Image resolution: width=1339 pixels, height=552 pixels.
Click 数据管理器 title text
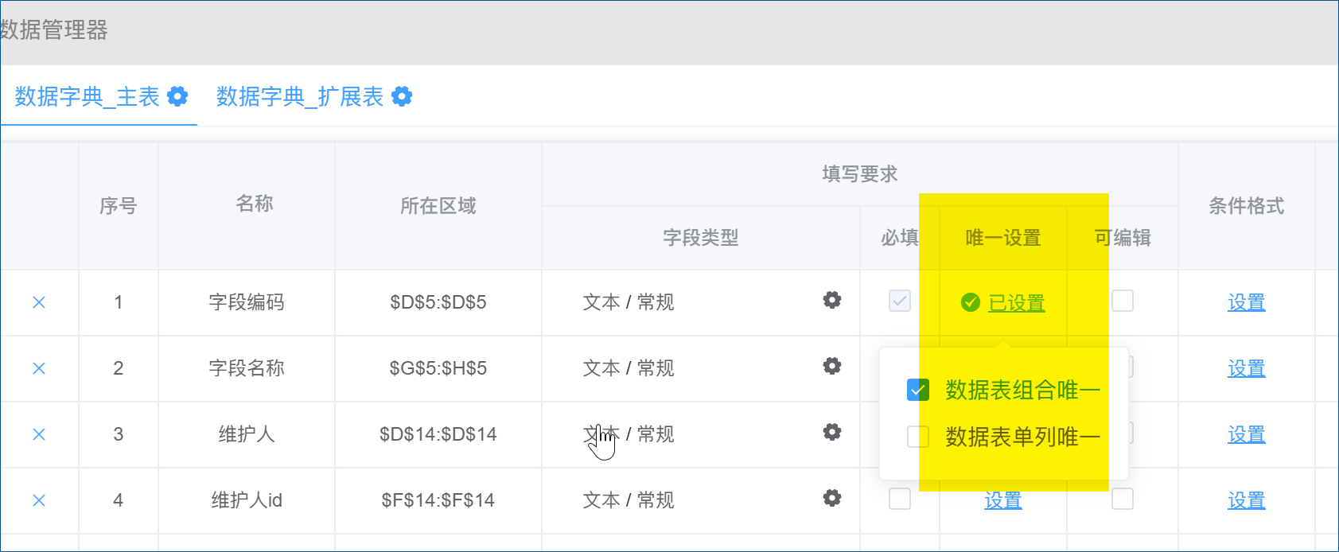pos(53,30)
